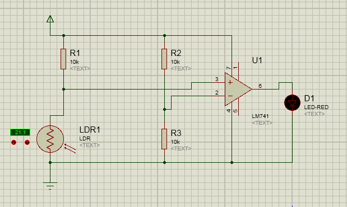Click the 'D1' reference label
347x207 pixels.
(x=309, y=98)
